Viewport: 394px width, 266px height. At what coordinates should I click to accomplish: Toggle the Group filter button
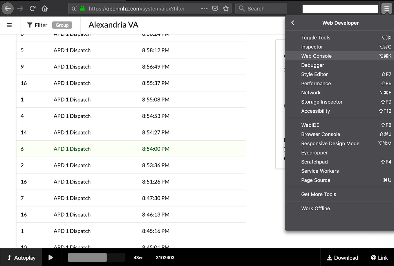[62, 25]
